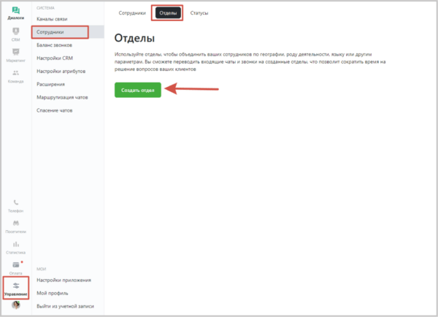Click the СИСТЕМА section label
The width and height of the screenshot is (438, 317).
point(45,8)
